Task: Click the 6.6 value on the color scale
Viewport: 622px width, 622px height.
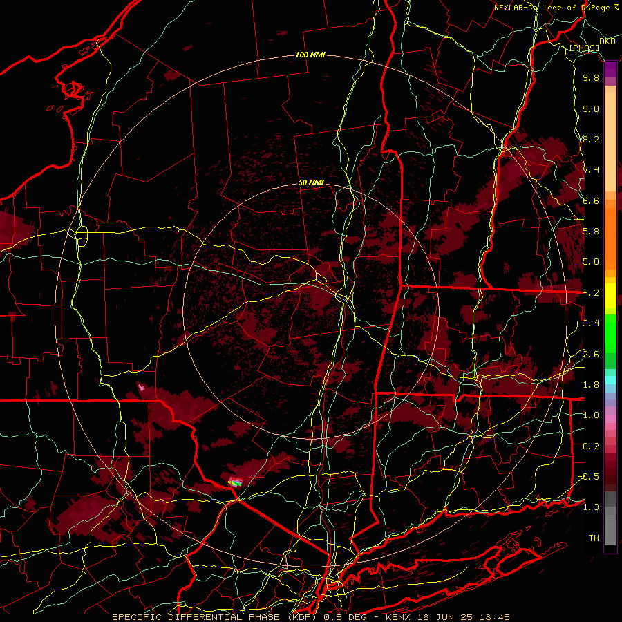Action: pos(591,200)
